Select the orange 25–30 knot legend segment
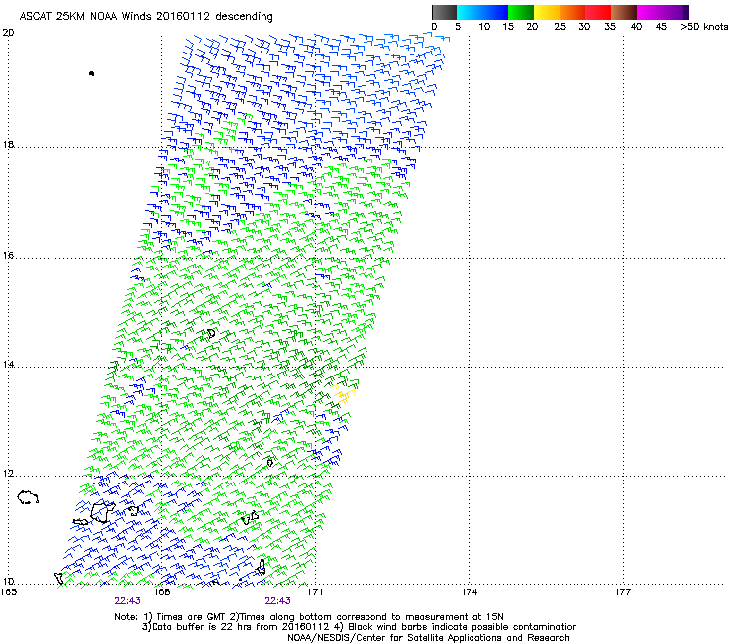Viewport: 733px width, 644px height. [573, 12]
